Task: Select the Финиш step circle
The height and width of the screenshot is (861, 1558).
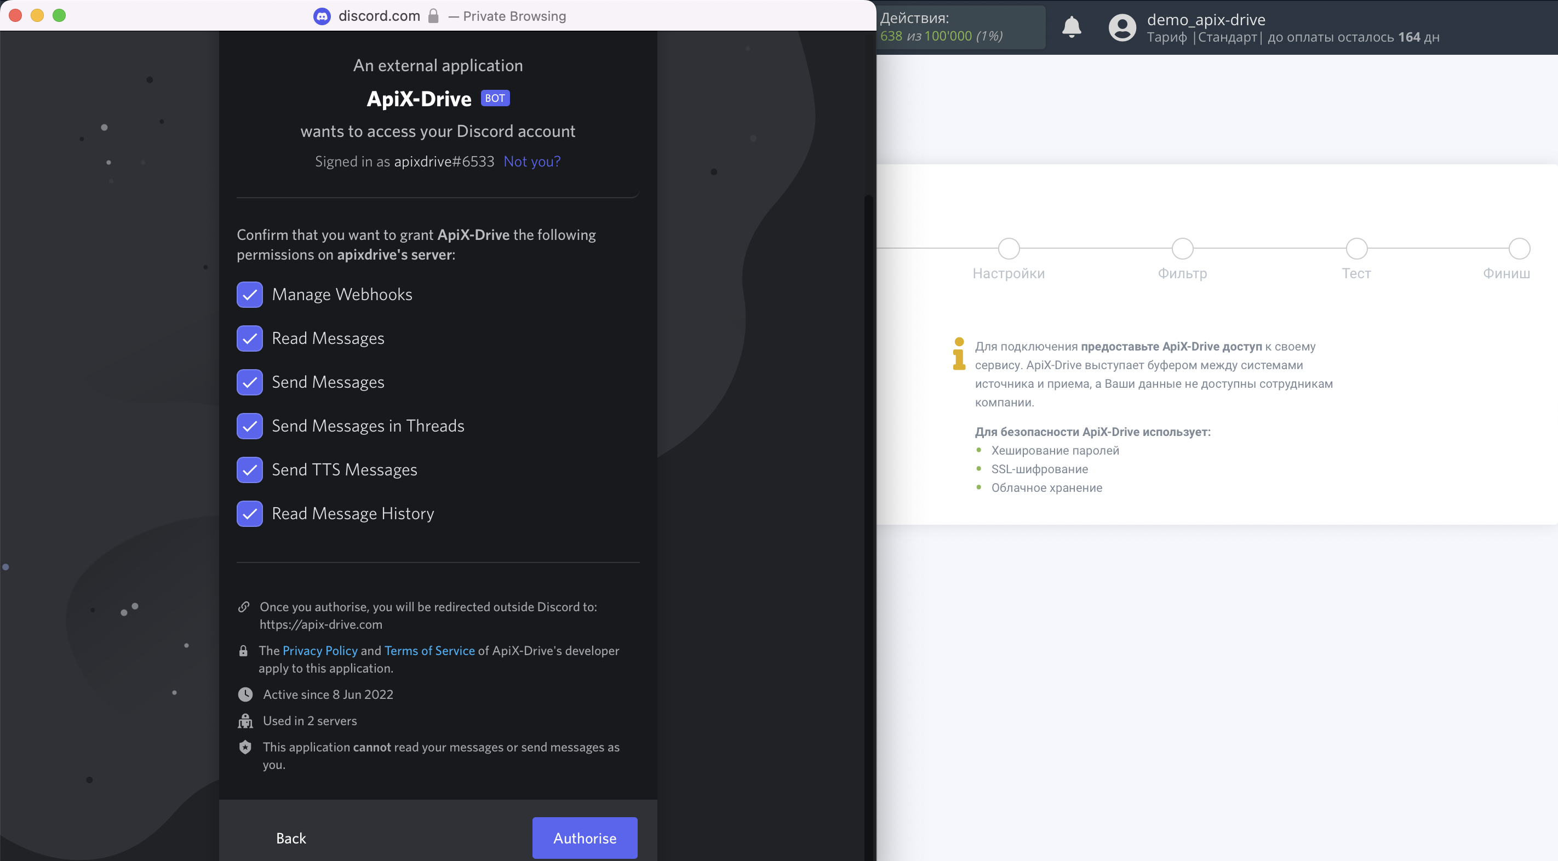Action: (1519, 249)
